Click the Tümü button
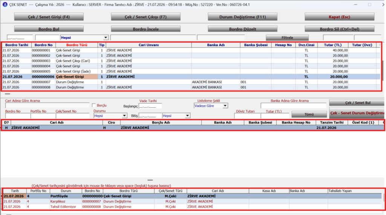386x215 pixels. [x=309, y=114]
